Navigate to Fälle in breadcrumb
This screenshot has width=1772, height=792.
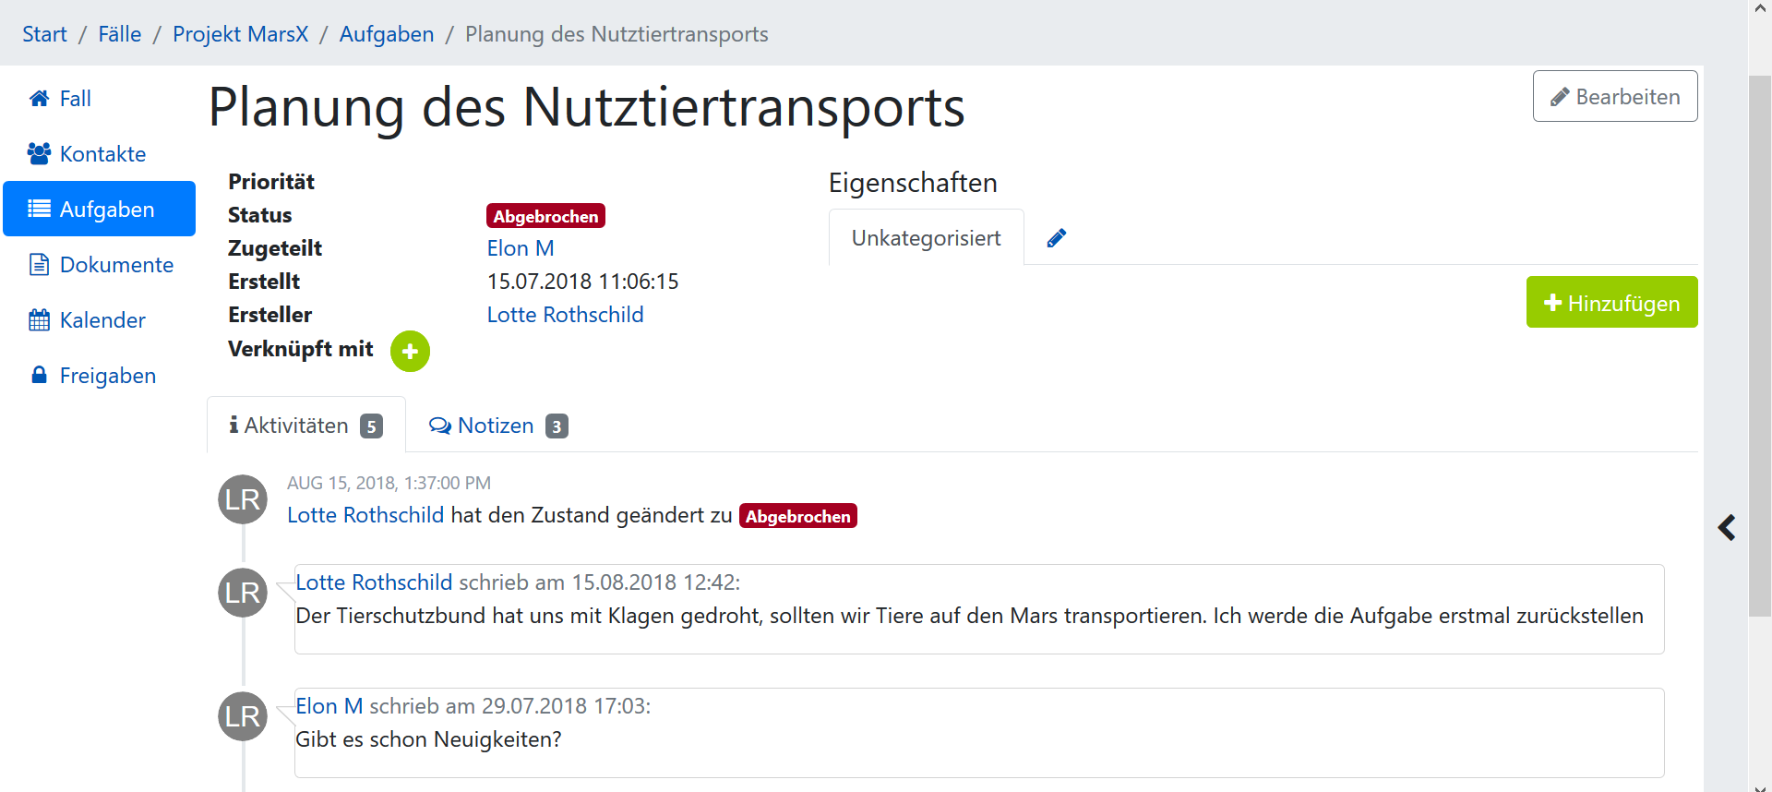click(120, 34)
